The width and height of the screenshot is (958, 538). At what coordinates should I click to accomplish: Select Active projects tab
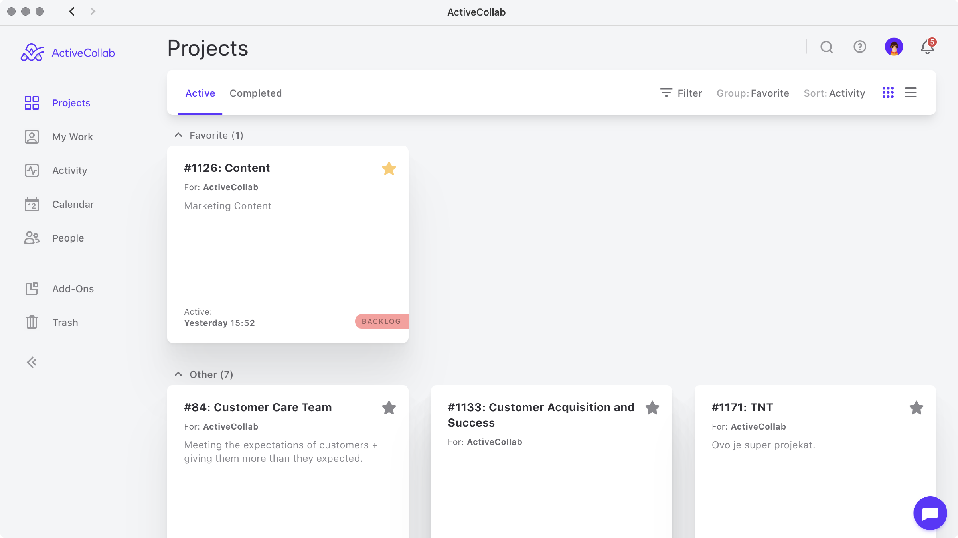tap(200, 93)
